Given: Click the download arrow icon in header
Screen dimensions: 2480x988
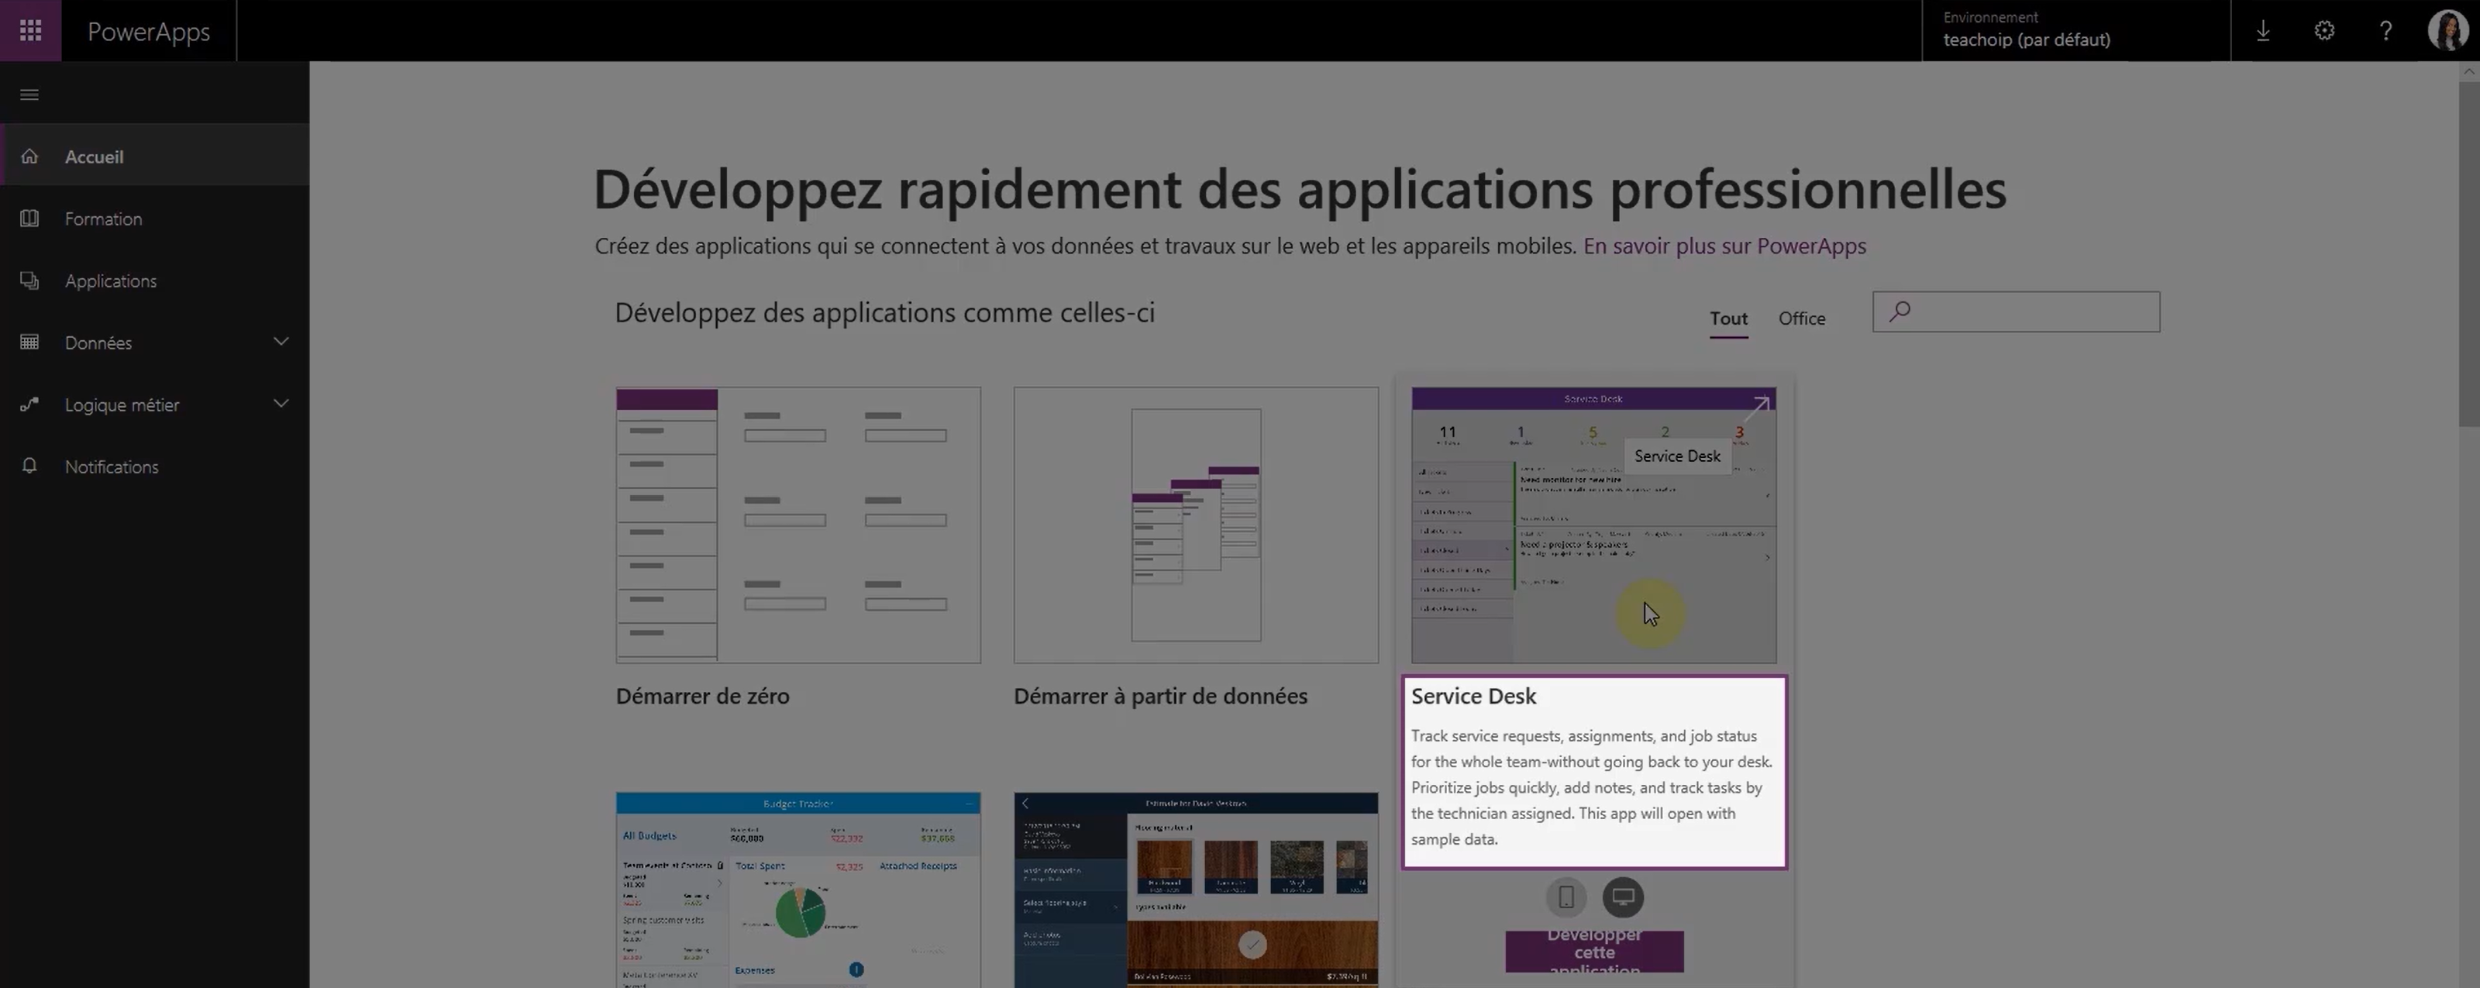Looking at the screenshot, I should 2262,31.
